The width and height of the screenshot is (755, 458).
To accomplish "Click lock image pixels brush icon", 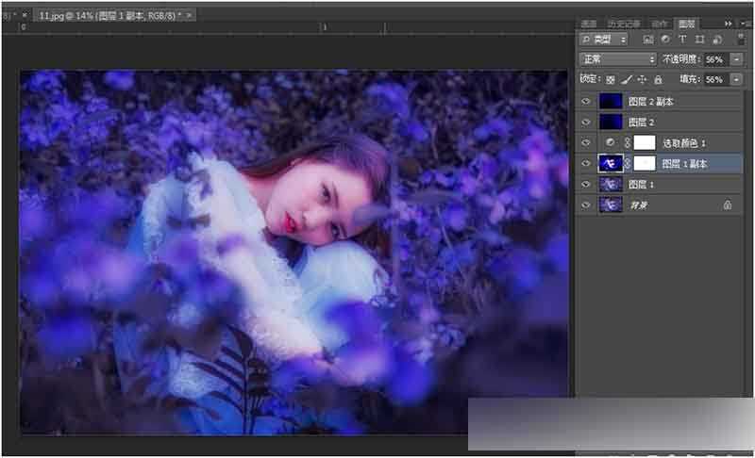I will (x=627, y=80).
